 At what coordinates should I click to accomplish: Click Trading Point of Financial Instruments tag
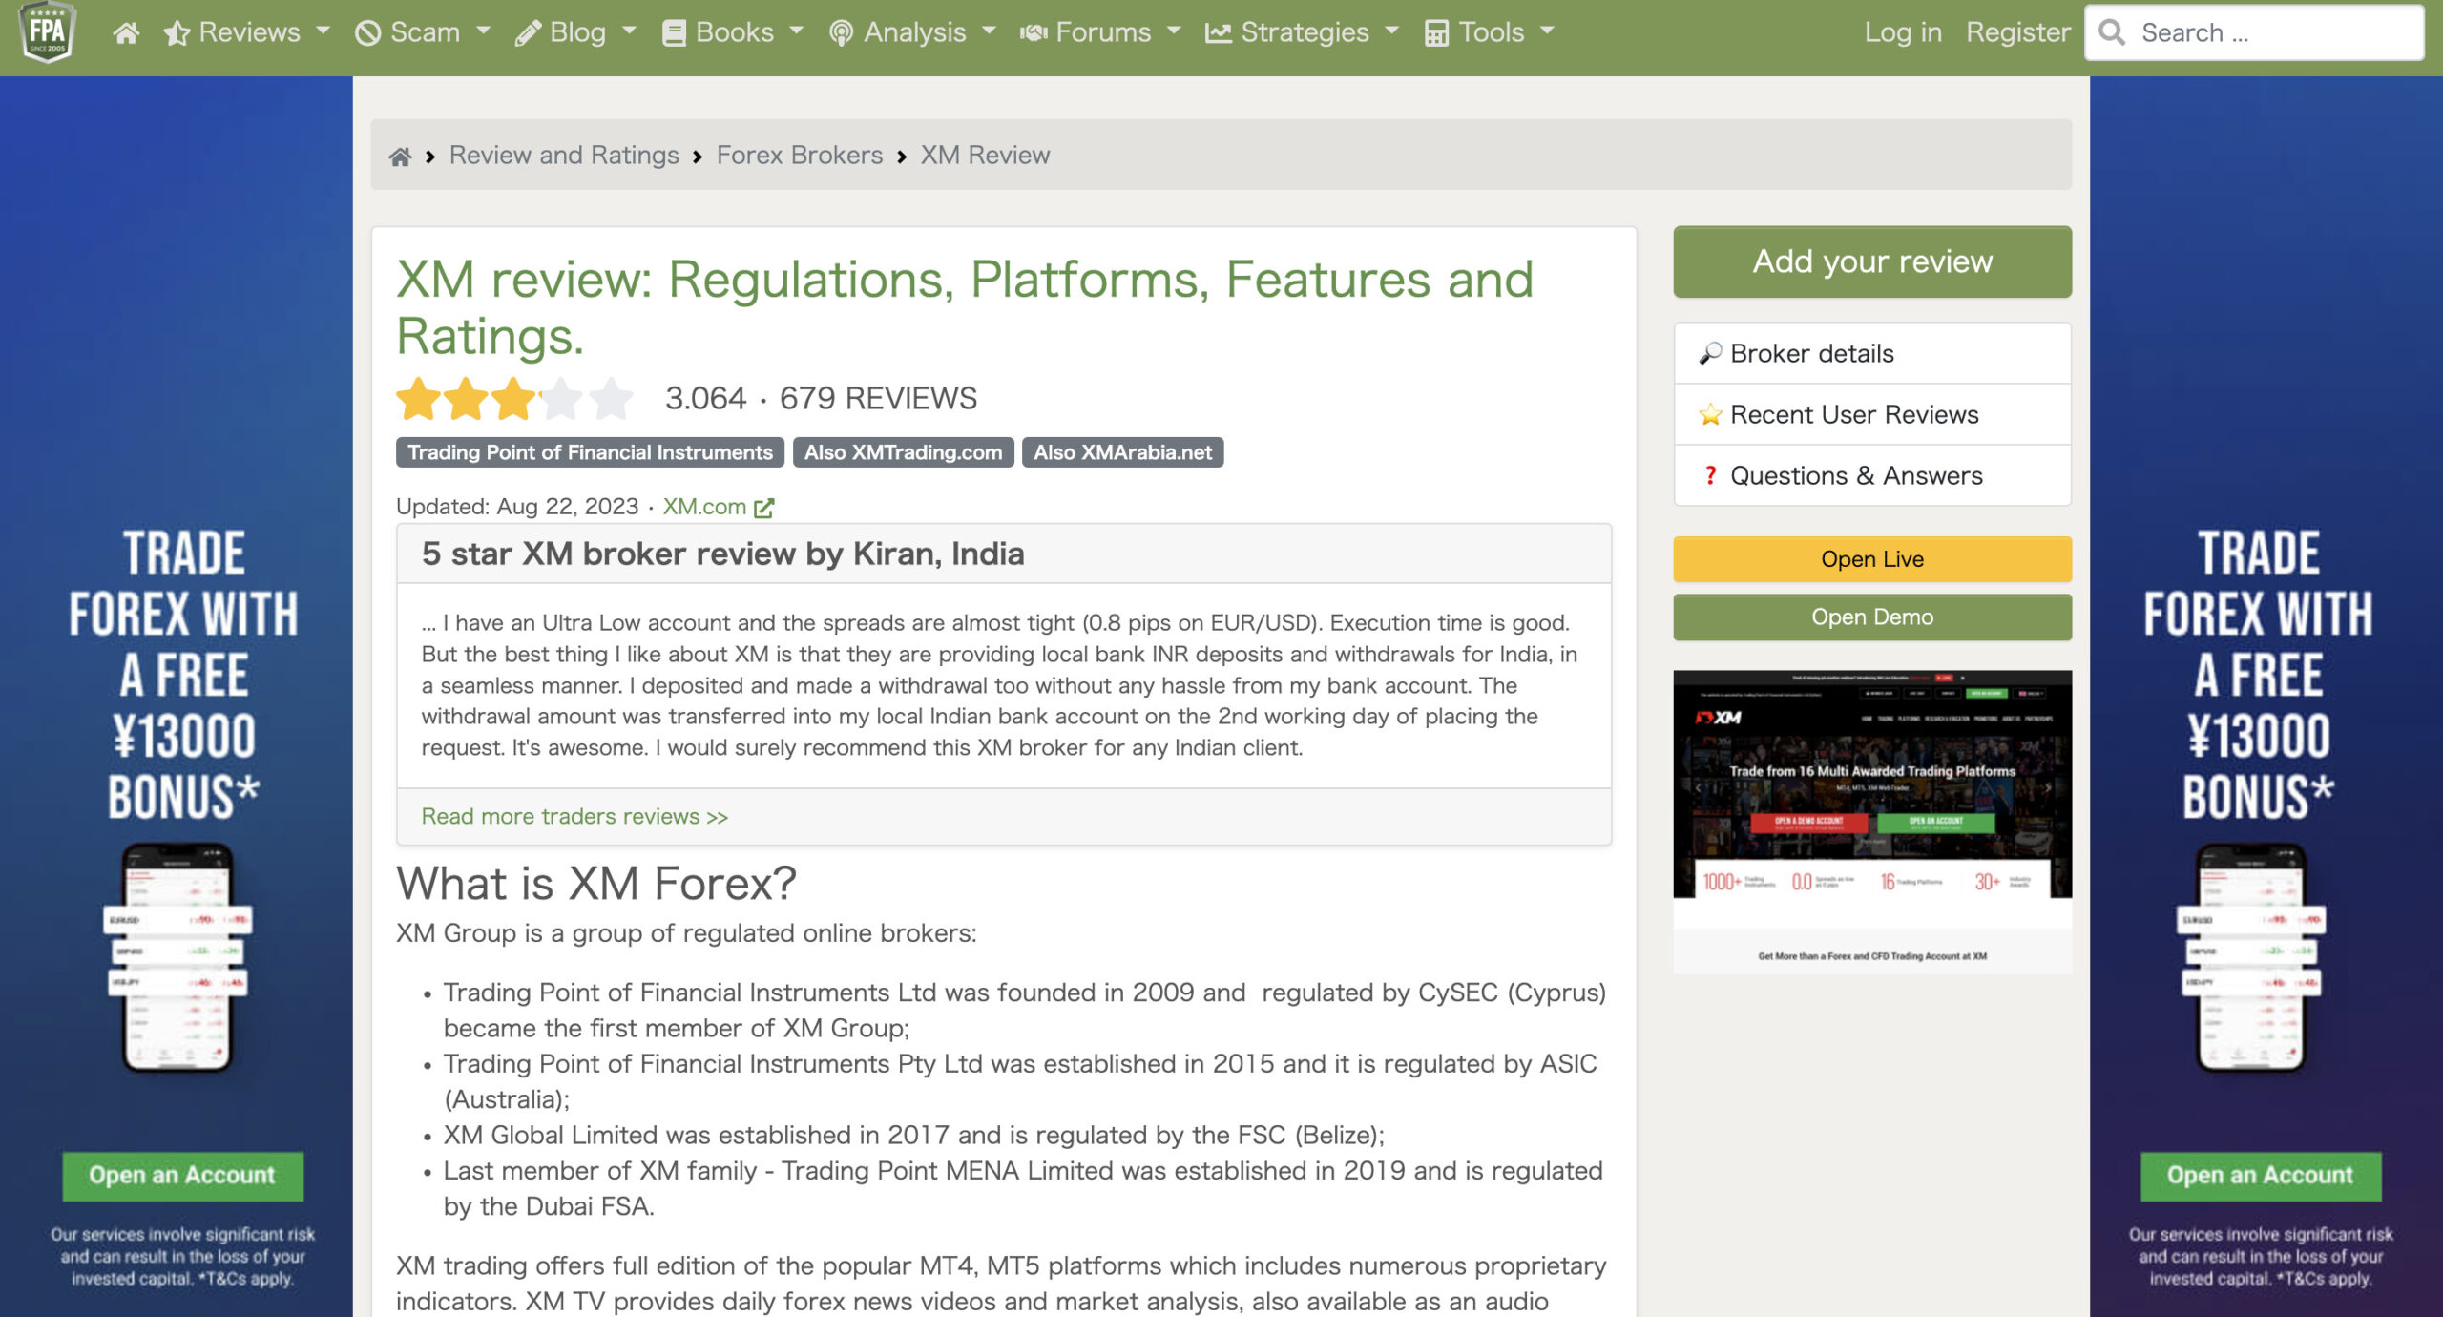[590, 452]
